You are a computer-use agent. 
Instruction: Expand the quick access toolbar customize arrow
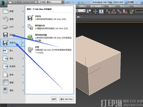tap(63, 2)
